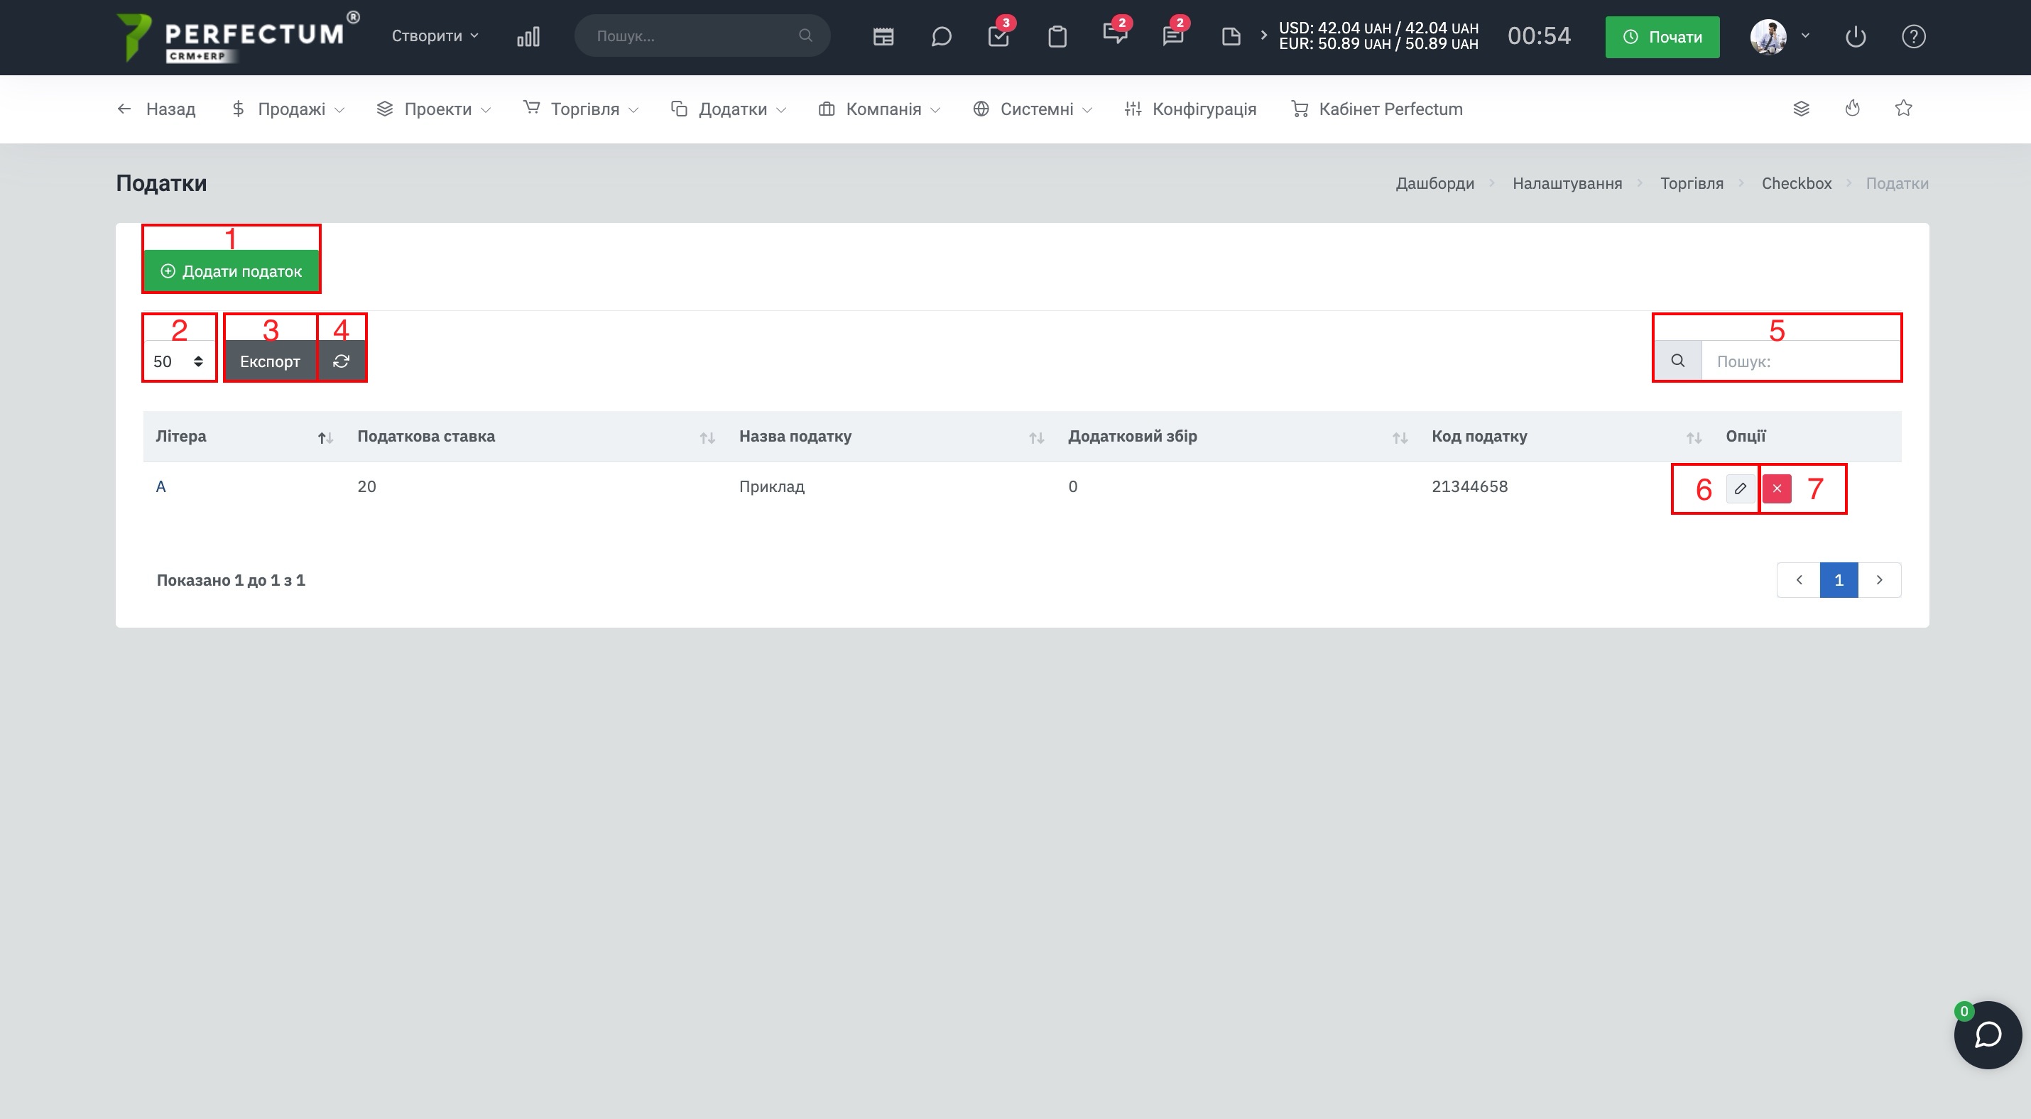The height and width of the screenshot is (1119, 2031).
Task: Open the floating chat widget
Action: (1988, 1035)
